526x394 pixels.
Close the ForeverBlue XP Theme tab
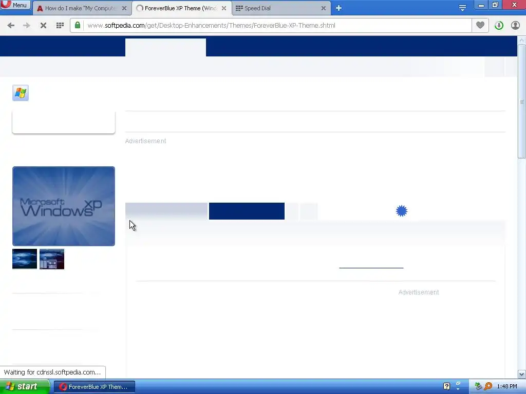tap(224, 8)
